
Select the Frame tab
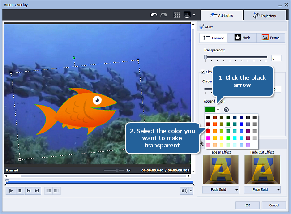270,38
